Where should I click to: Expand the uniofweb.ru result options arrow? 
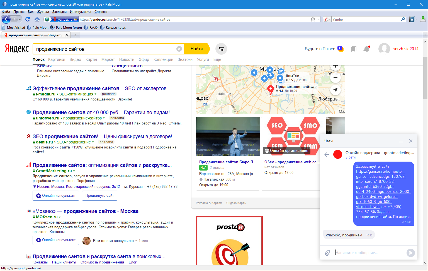[x=104, y=118]
